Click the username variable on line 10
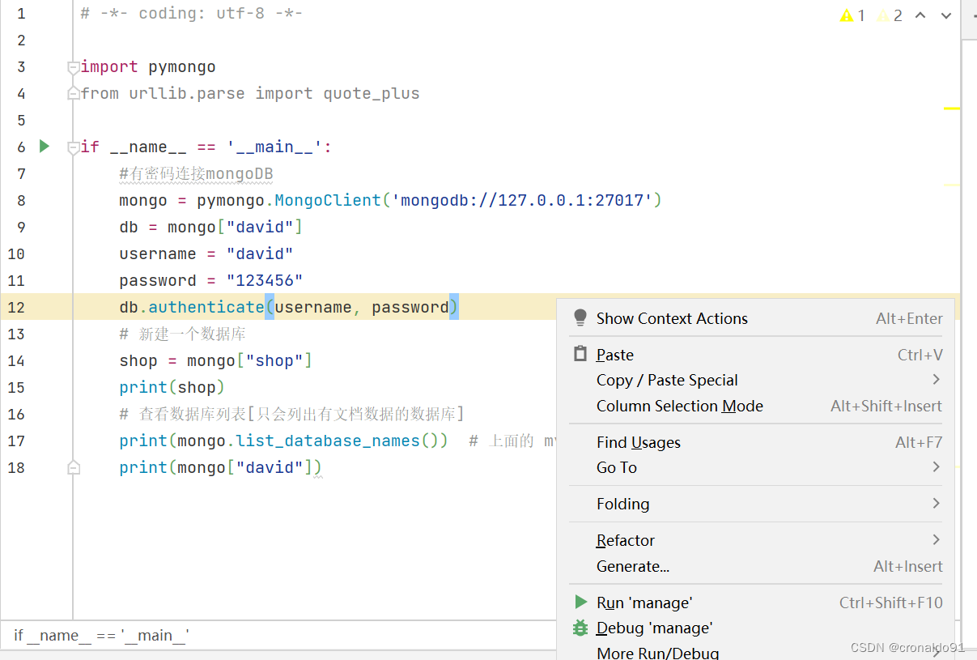 (158, 253)
